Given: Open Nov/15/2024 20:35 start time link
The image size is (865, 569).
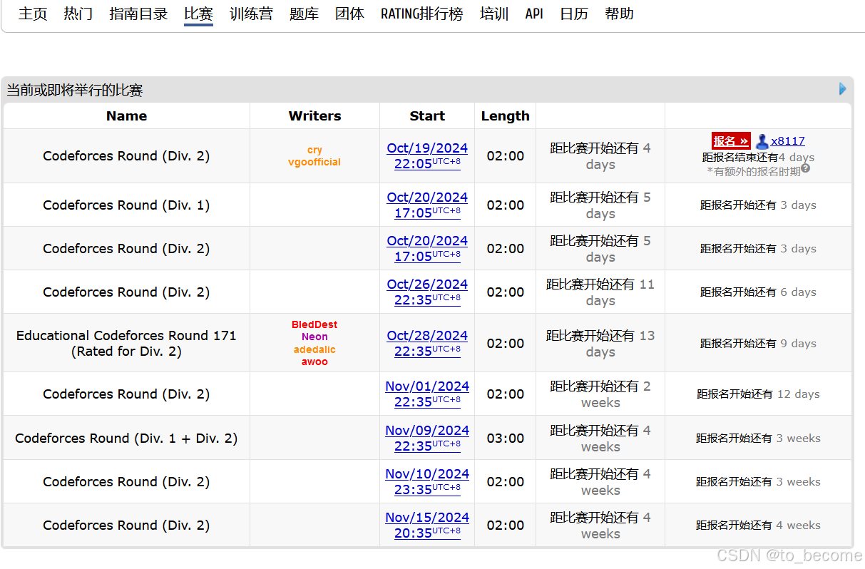Looking at the screenshot, I should [427, 525].
